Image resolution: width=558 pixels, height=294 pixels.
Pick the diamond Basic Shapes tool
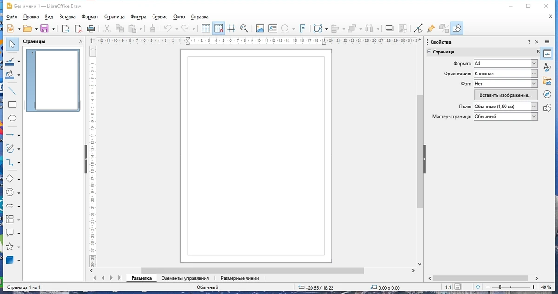[10, 179]
